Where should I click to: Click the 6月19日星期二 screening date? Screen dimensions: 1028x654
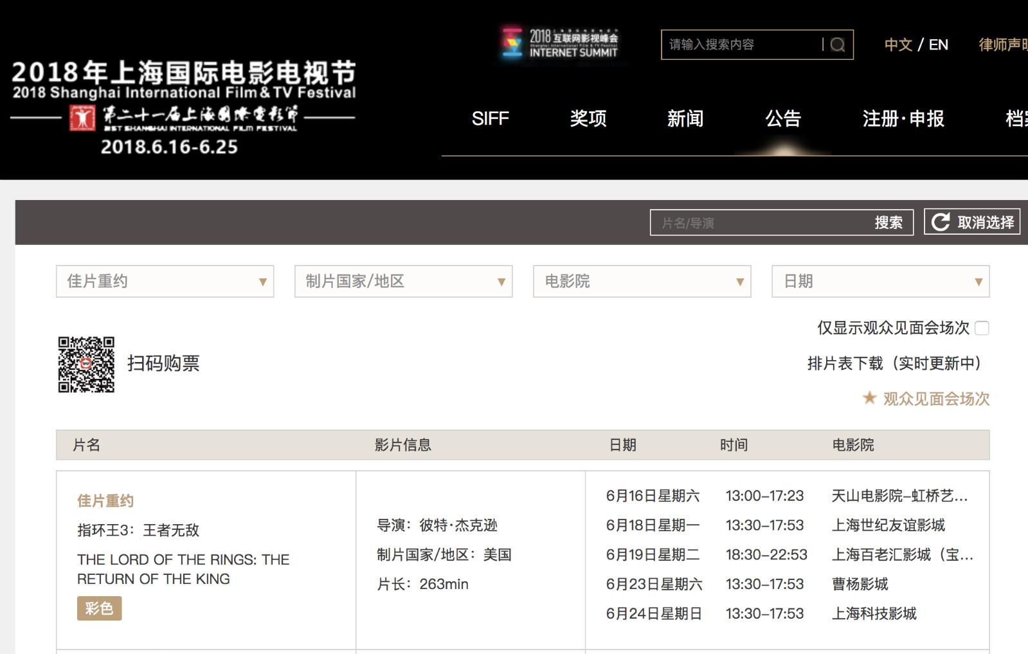(653, 555)
